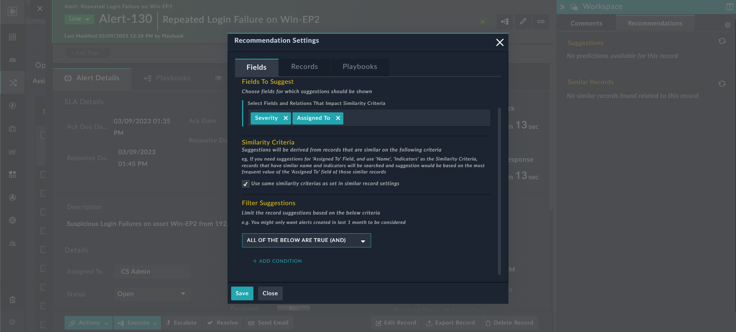This screenshot has height=332, width=736.
Task: Open recommendation settings gear icon
Action: pos(727,25)
